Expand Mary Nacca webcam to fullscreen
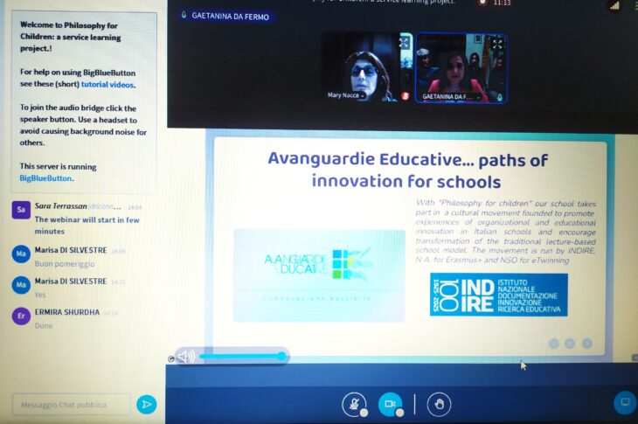The width and height of the screenshot is (638, 424). tap(404, 42)
